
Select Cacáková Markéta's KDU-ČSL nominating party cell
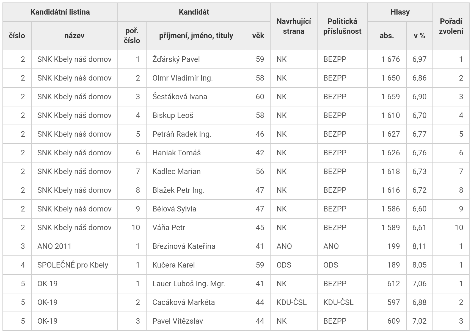click(x=291, y=302)
